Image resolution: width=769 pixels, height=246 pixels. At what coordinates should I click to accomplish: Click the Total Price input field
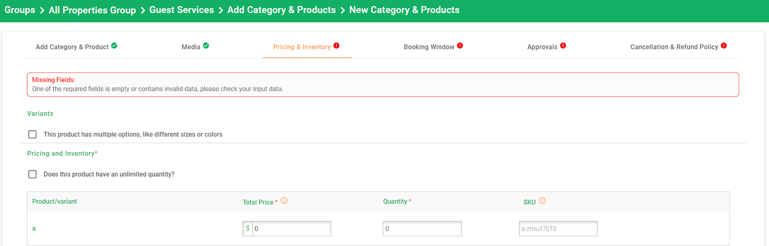point(292,229)
